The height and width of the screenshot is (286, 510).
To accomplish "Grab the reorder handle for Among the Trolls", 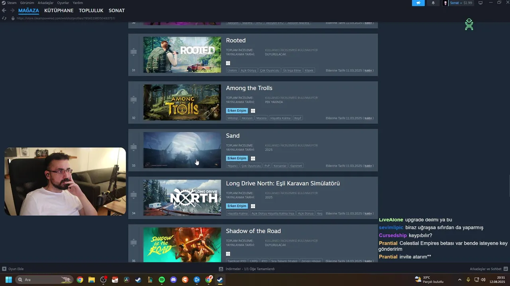I will 133,100.
